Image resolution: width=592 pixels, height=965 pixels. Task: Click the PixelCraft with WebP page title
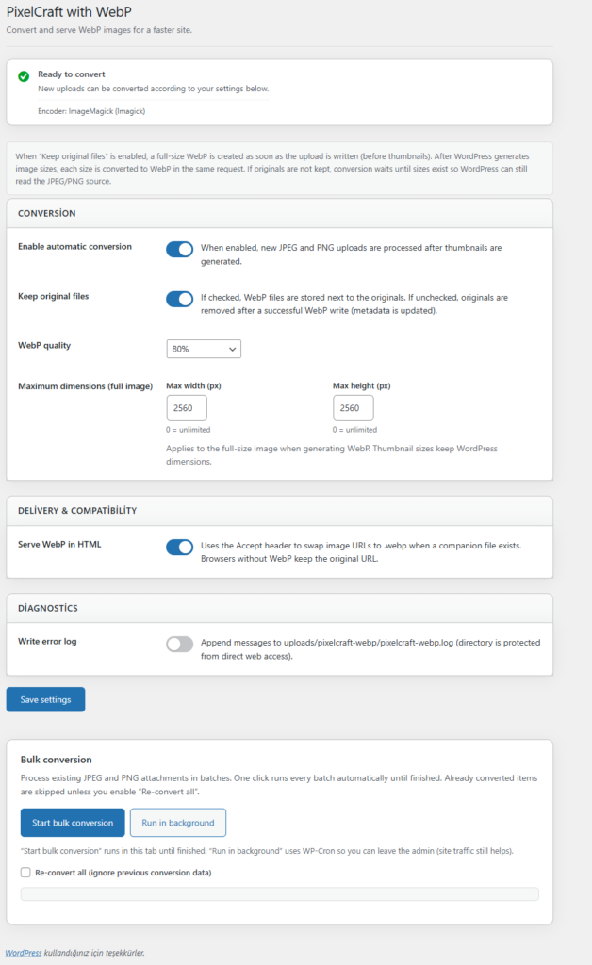click(x=69, y=11)
